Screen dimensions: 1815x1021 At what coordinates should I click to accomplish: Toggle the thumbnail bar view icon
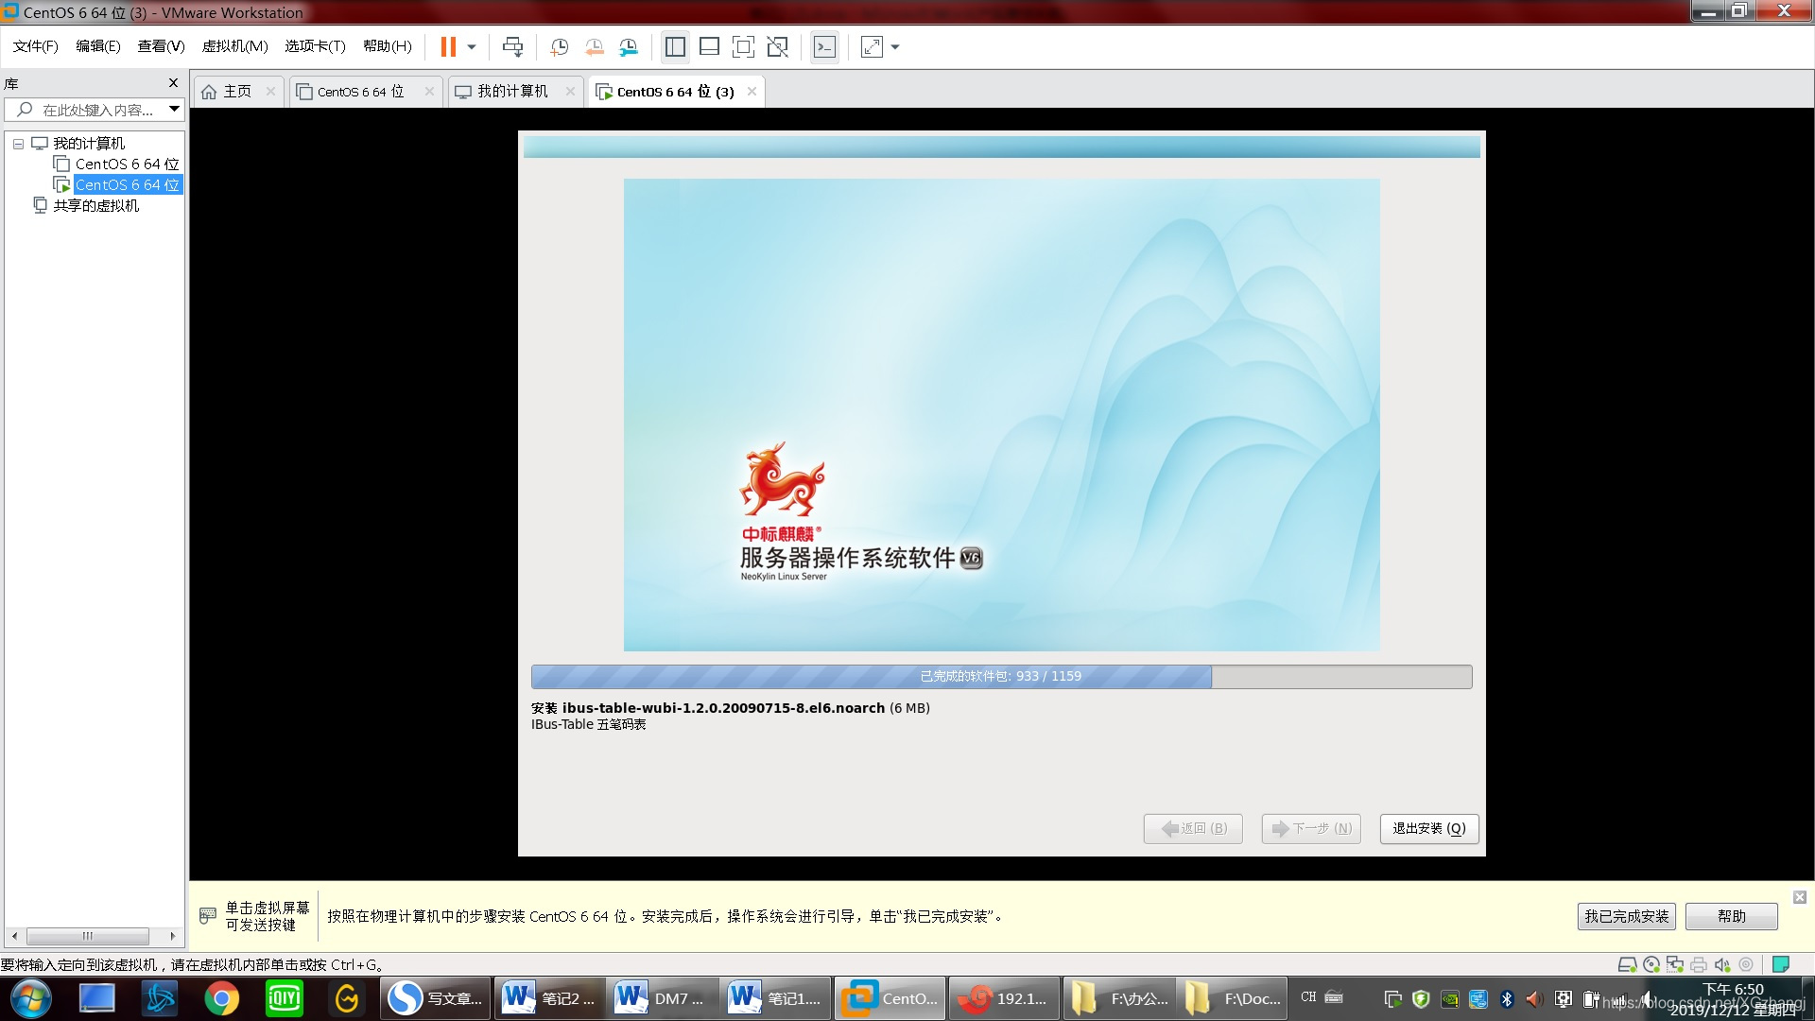[709, 46]
